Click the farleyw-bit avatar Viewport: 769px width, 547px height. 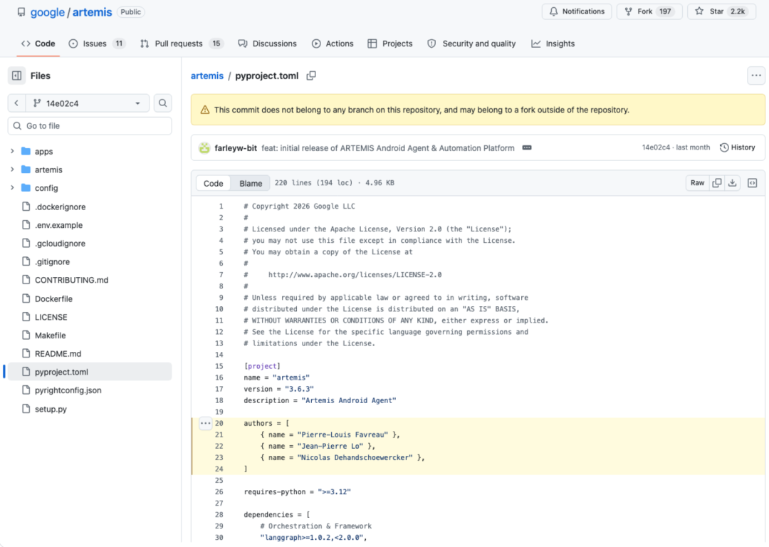[x=204, y=147]
